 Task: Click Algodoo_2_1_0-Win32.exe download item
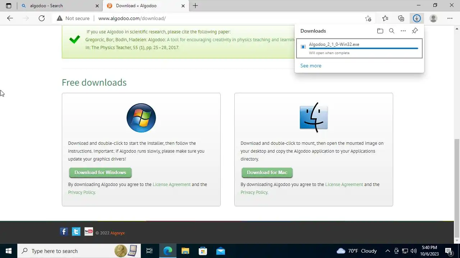coord(359,48)
